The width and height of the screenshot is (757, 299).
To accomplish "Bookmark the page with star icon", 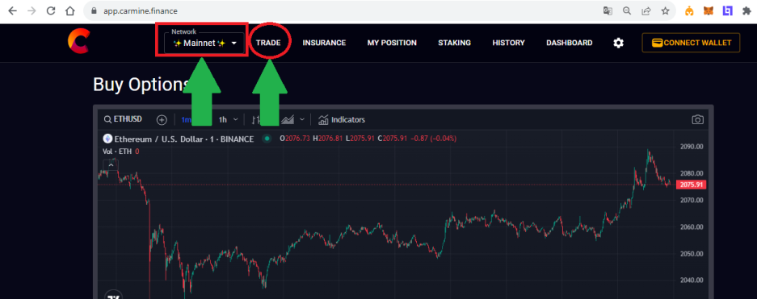I will (x=665, y=11).
